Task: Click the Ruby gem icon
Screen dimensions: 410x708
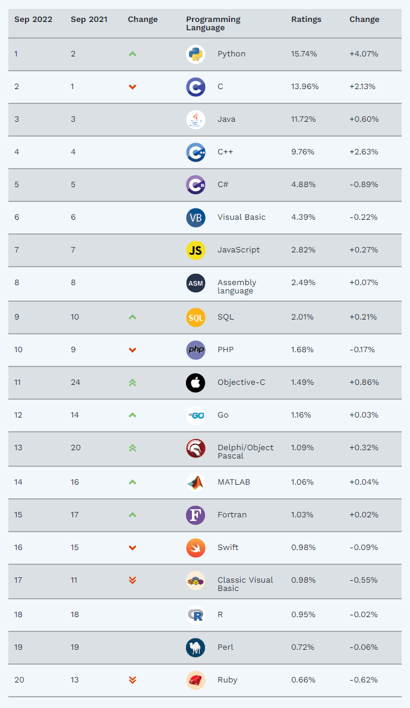Action: pyautogui.click(x=195, y=680)
